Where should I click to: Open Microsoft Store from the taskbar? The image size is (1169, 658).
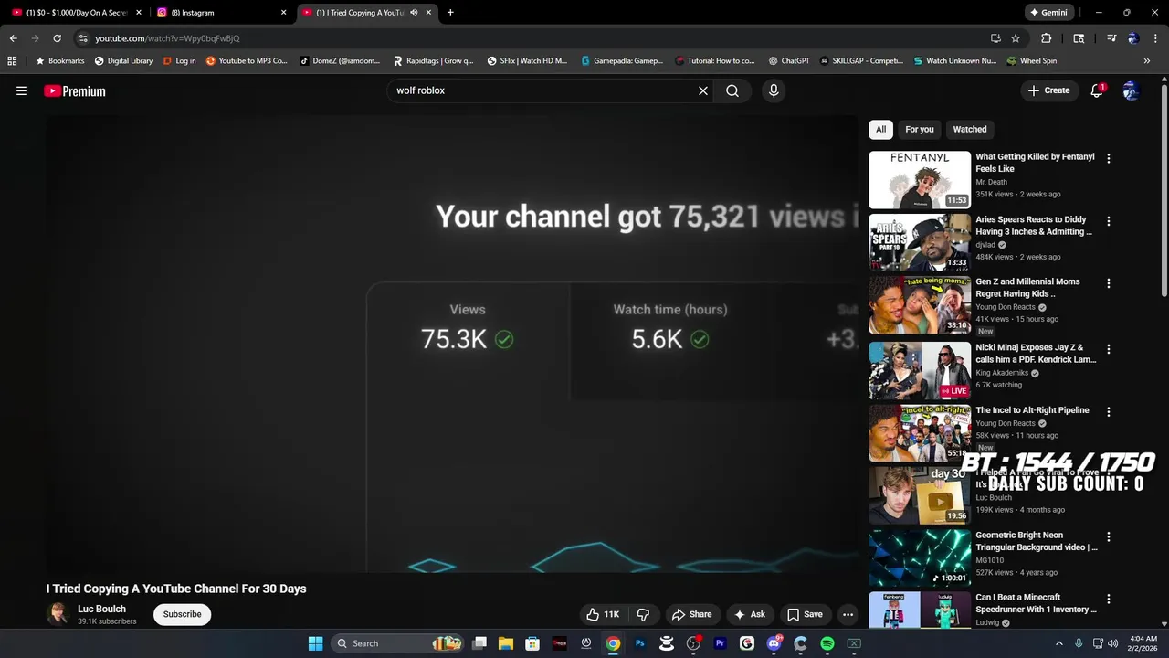(x=532, y=643)
